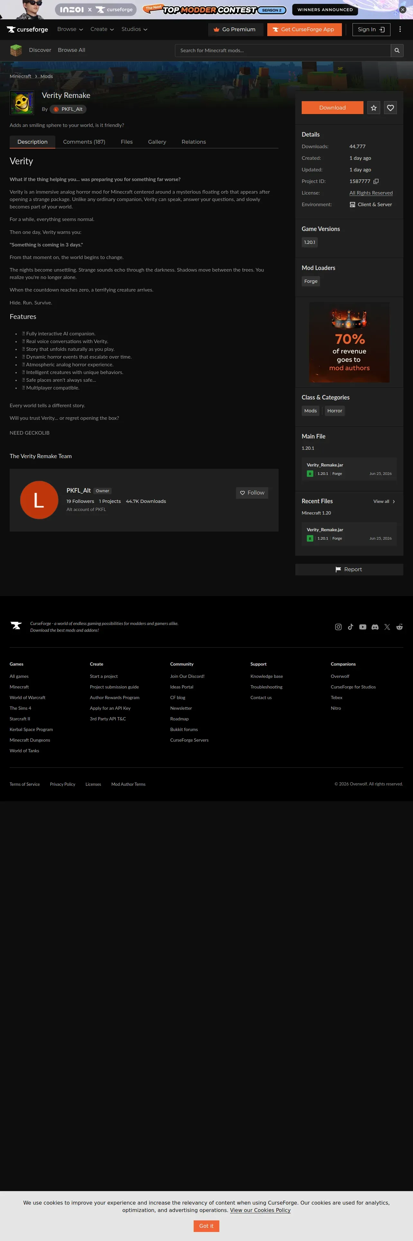This screenshot has width=413, height=1241.
Task: Open CurseForge Discord icon in footer
Action: click(x=375, y=627)
